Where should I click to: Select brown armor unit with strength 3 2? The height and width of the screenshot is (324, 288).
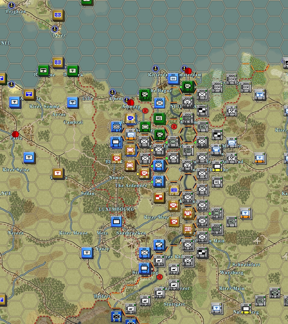pyautogui.click(x=130, y=150)
